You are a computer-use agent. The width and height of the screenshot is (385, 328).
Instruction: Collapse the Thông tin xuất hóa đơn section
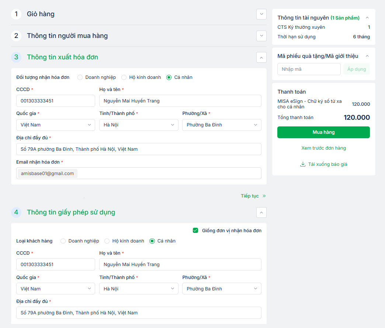pyautogui.click(x=261, y=57)
